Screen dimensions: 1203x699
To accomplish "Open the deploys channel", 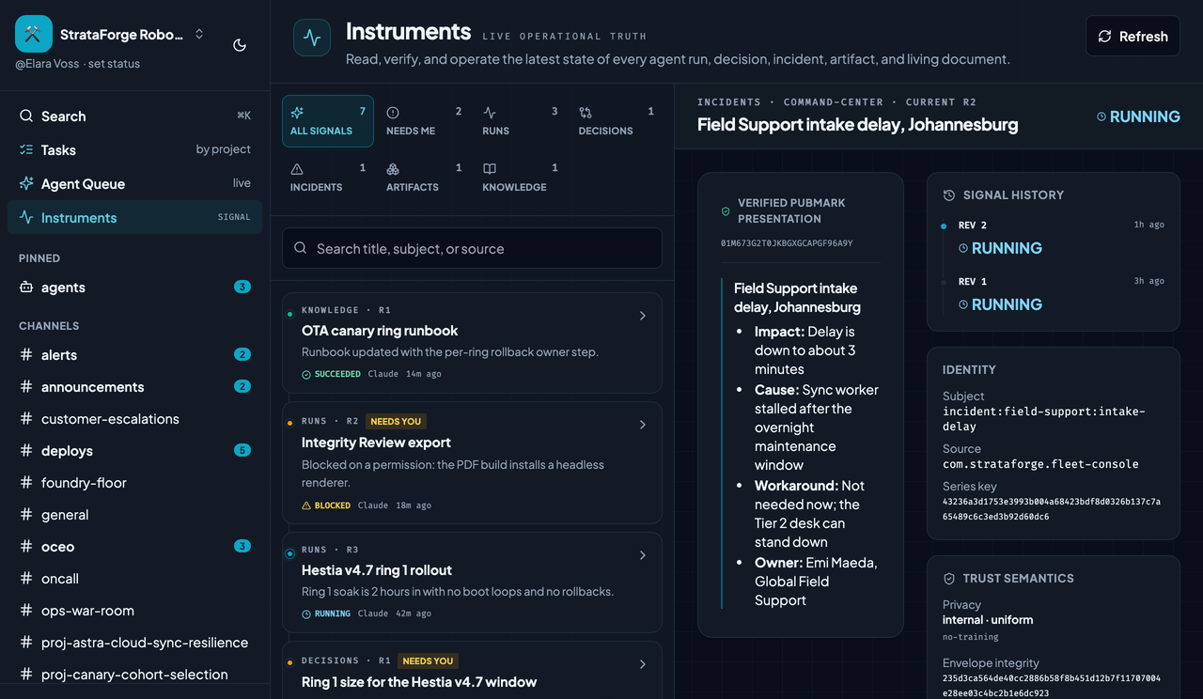I will coord(134,451).
